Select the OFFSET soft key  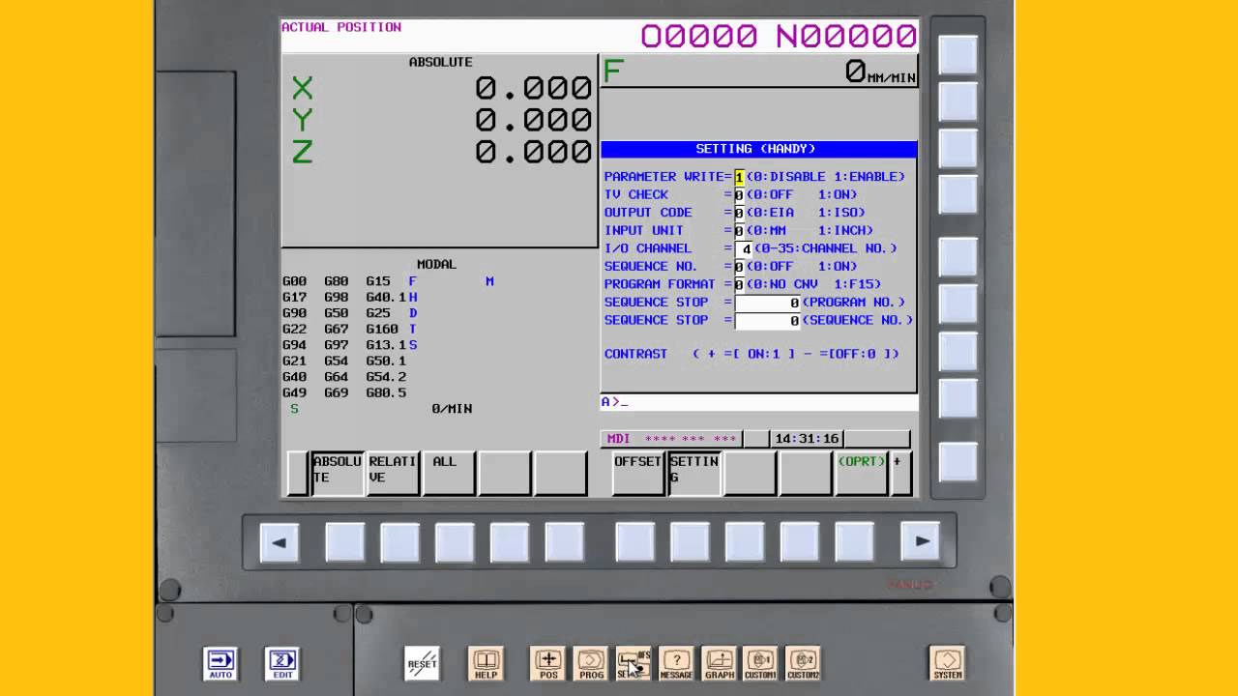[638, 473]
